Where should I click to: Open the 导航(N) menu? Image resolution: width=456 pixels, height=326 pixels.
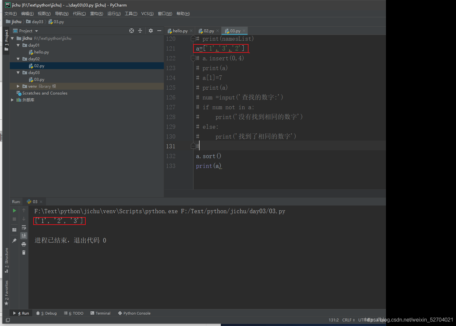62,14
